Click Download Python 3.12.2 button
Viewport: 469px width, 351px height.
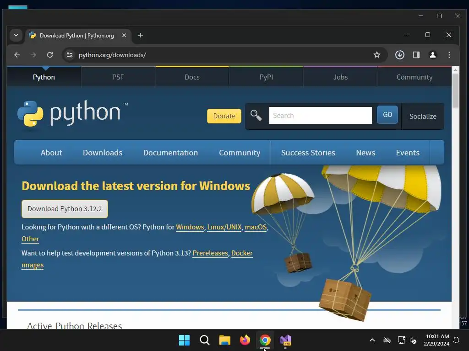tap(65, 208)
